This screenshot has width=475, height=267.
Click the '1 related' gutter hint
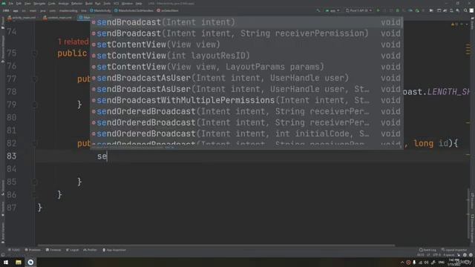pyautogui.click(x=73, y=42)
